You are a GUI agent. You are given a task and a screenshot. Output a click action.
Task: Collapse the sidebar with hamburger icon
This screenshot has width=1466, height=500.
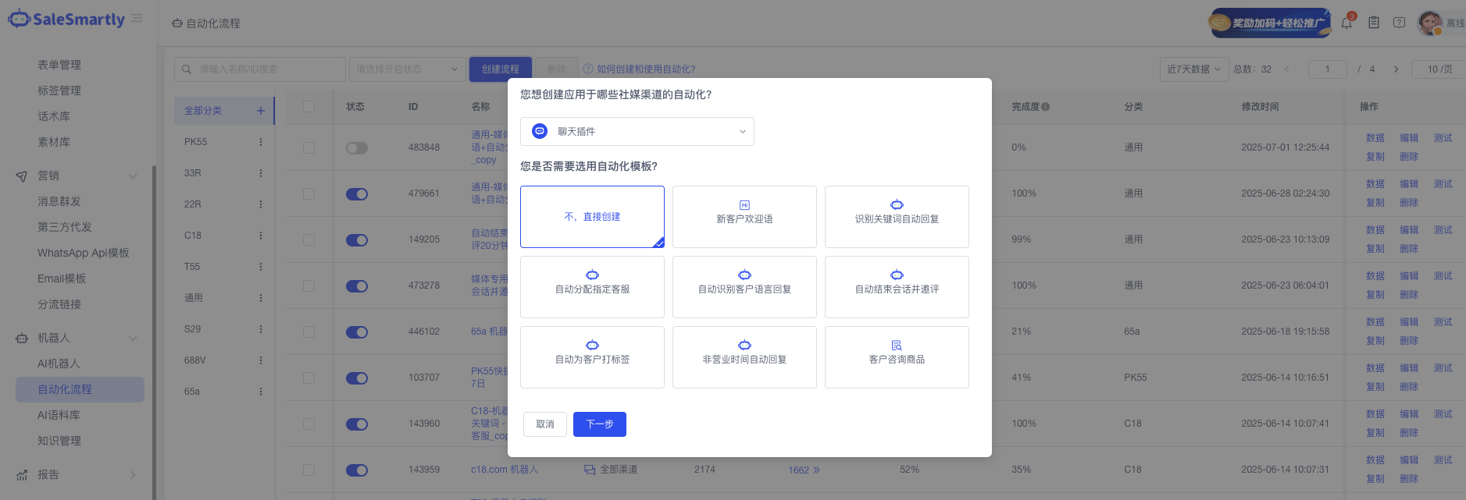click(x=137, y=18)
